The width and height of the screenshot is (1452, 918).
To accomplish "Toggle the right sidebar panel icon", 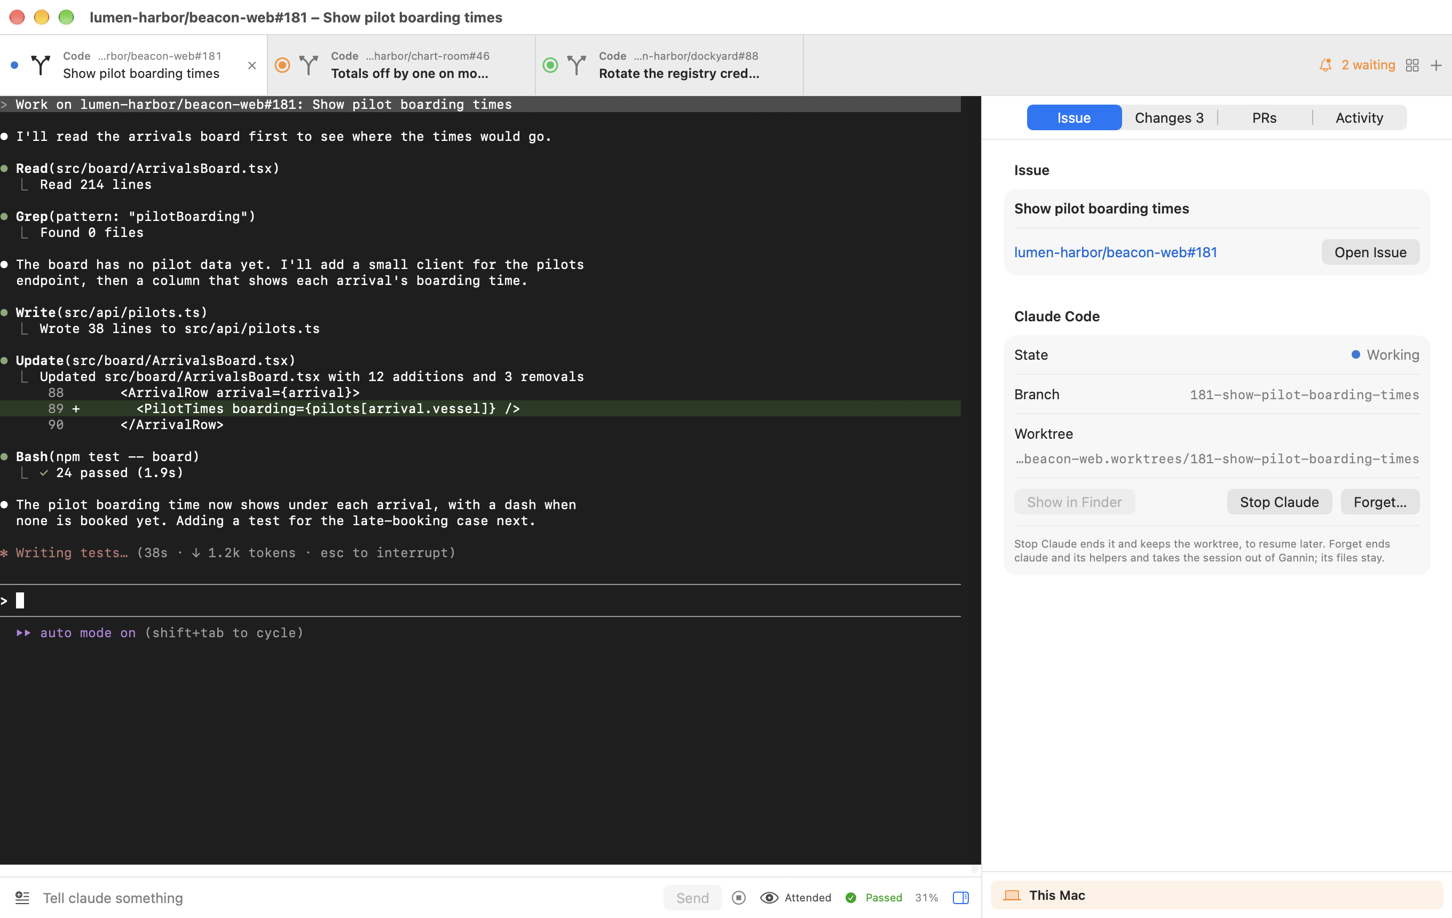I will [x=960, y=898].
